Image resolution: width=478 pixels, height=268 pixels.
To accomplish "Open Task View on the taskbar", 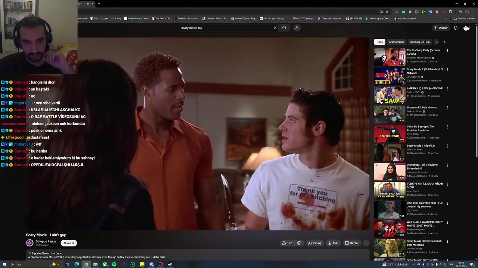I will [x=67, y=264].
